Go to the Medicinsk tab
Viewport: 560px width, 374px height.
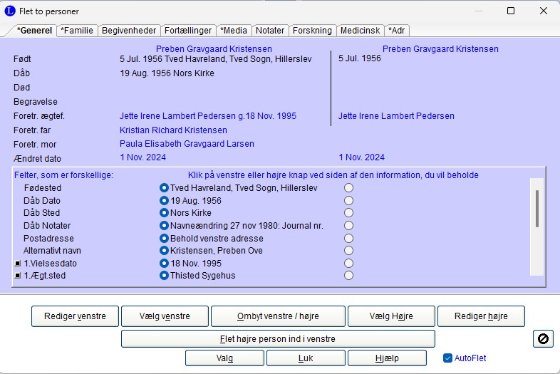[x=360, y=31]
